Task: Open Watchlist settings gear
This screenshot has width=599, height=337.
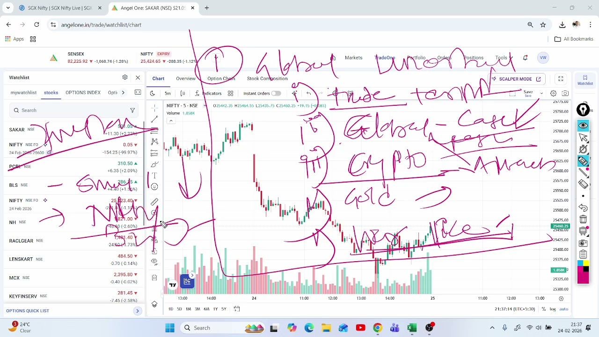Action: click(x=125, y=77)
